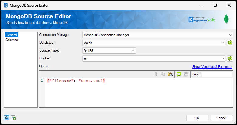Click the documentation icon beside fx

coord(13,118)
